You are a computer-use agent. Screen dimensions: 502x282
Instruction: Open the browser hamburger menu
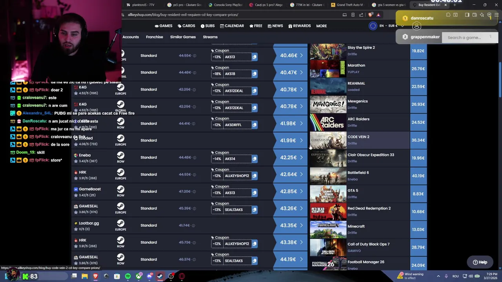pos(497,15)
